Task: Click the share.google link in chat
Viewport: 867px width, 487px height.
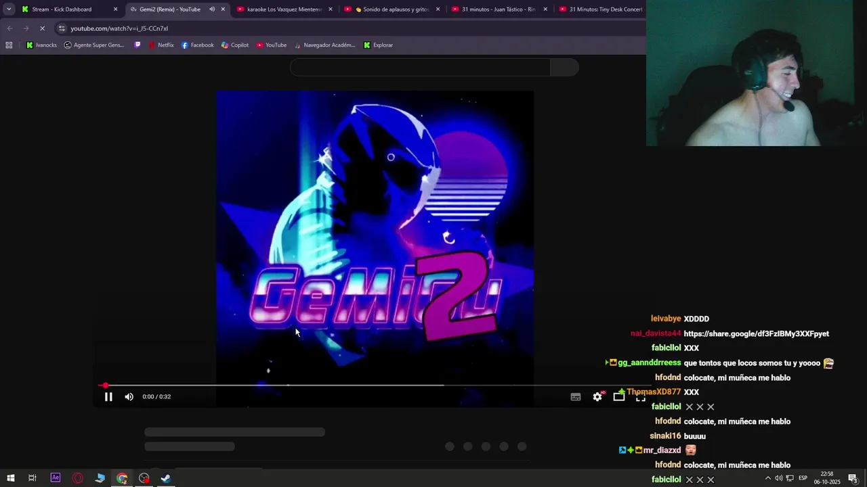Action: [756, 333]
